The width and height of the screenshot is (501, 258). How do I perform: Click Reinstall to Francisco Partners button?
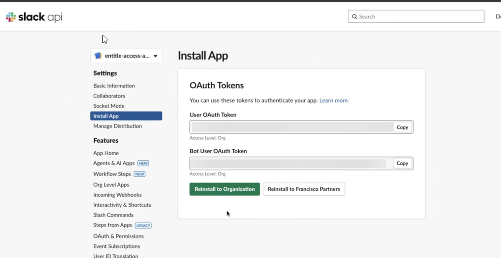pos(304,189)
